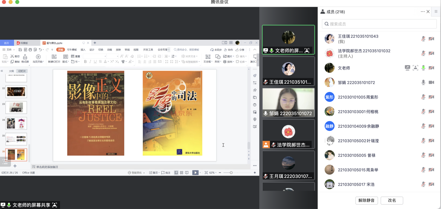The height and width of the screenshot is (209, 441).
Task: Toggle microphone for 221030101005周紫彤
Action: 423,97
